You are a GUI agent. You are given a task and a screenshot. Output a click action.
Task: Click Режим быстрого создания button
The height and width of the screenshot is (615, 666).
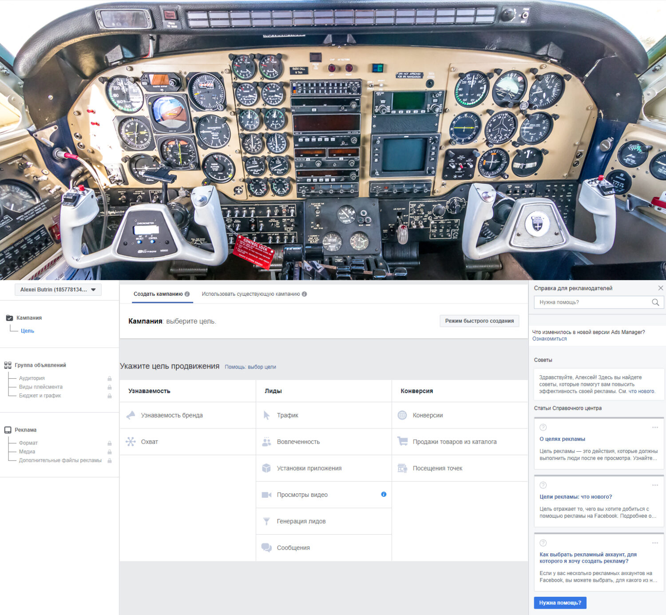pos(480,321)
